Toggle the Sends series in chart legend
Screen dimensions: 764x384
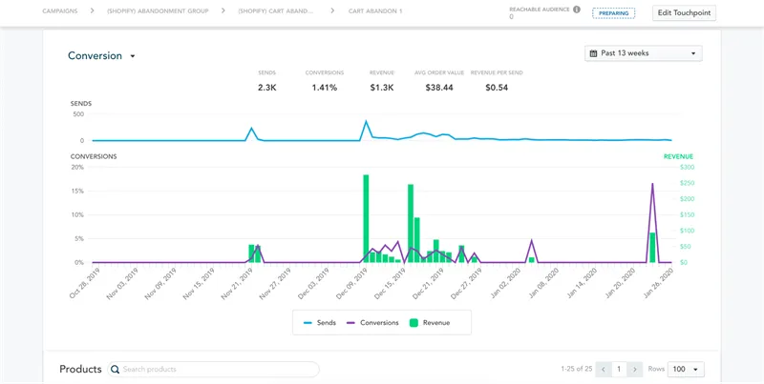click(x=320, y=323)
